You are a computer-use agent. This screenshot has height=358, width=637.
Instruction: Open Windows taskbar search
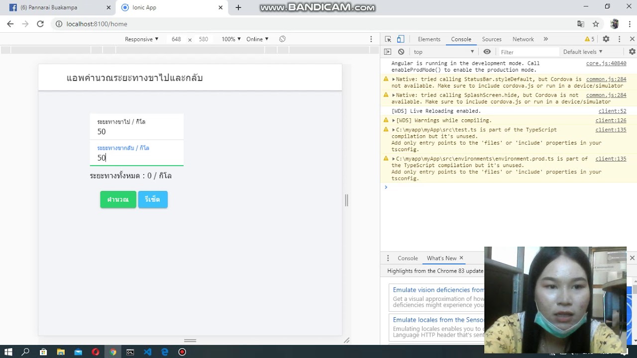(25, 352)
